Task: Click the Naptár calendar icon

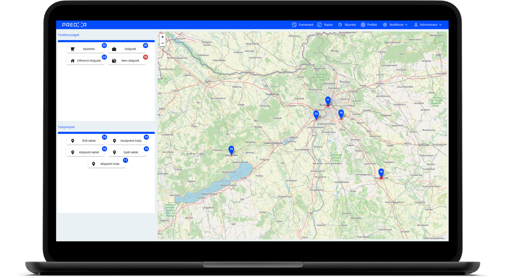Action: (x=319, y=25)
